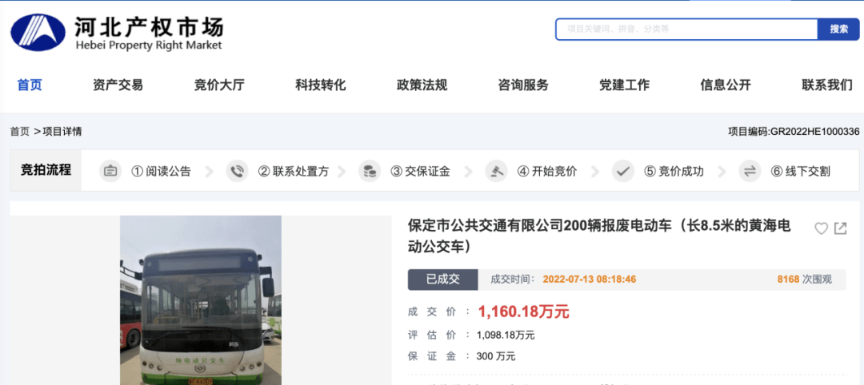Click the read announcement step icon
The width and height of the screenshot is (864, 385).
pyautogui.click(x=110, y=171)
